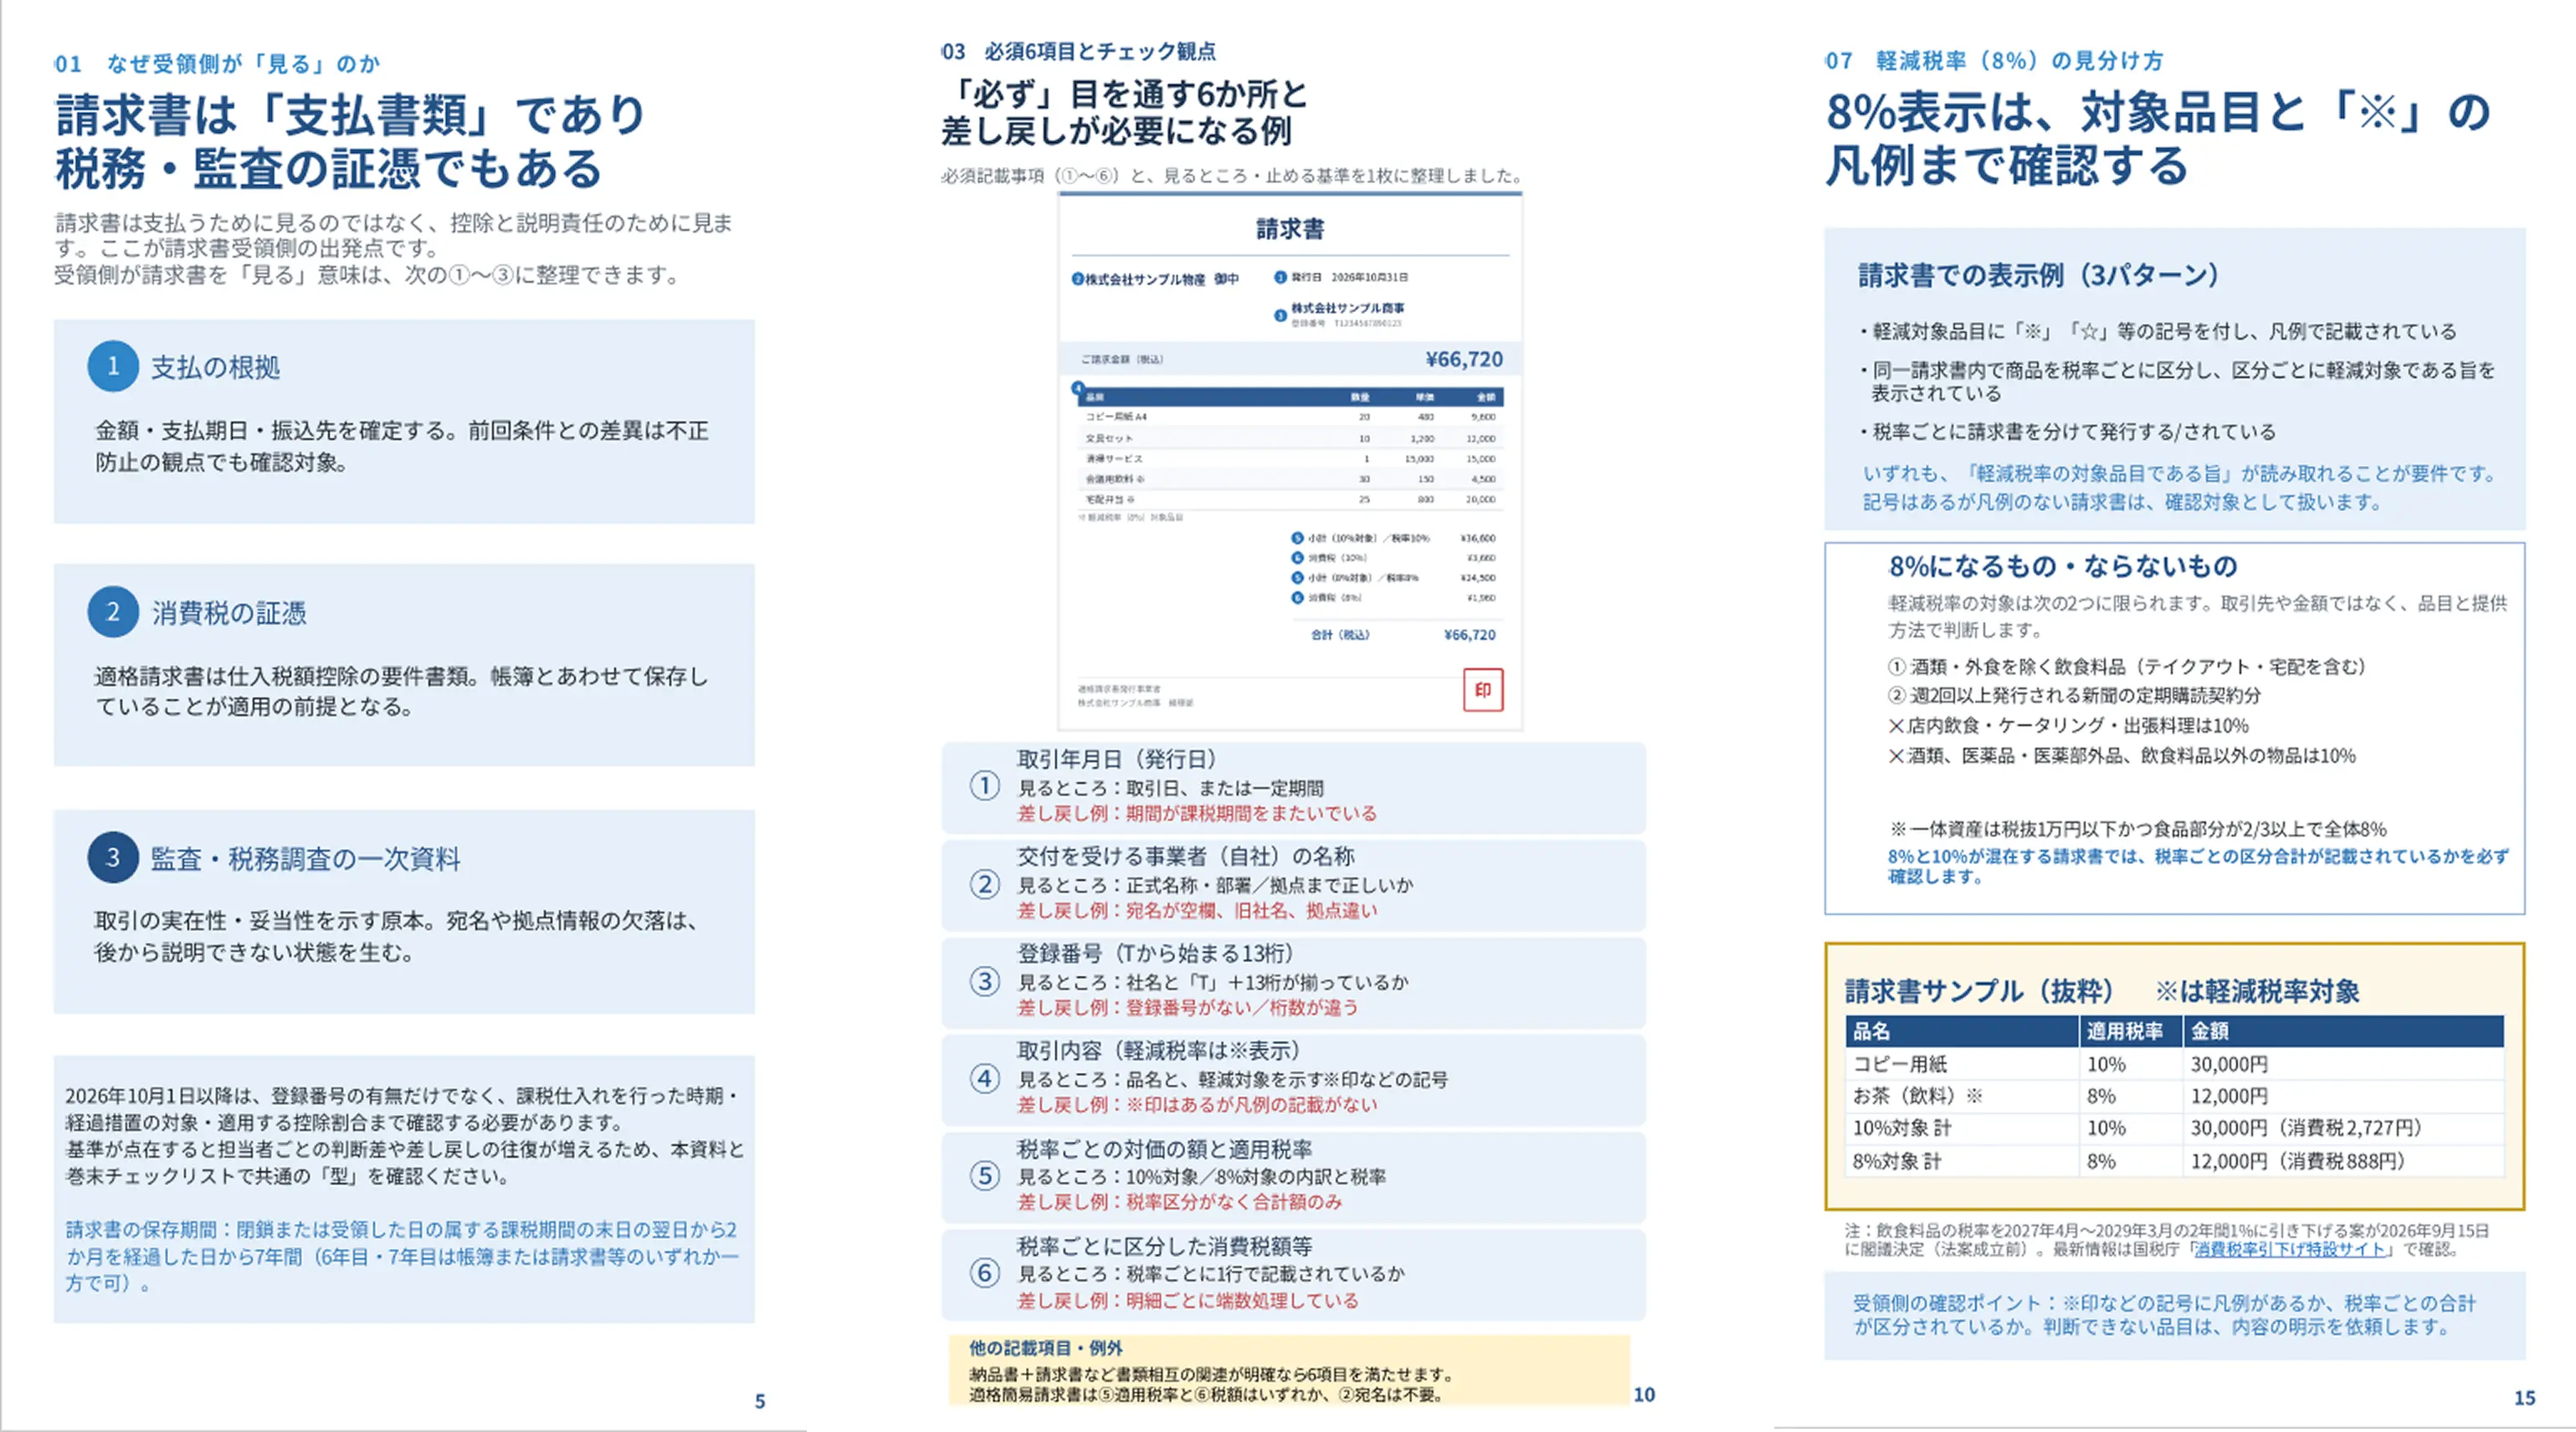Click the dark circle 3 beside 監査・税務調査の一次資料

click(x=113, y=857)
